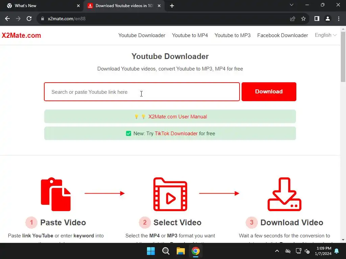The width and height of the screenshot is (346, 259).
Task: Open Youtube to MP4 nav link
Action: (x=190, y=35)
